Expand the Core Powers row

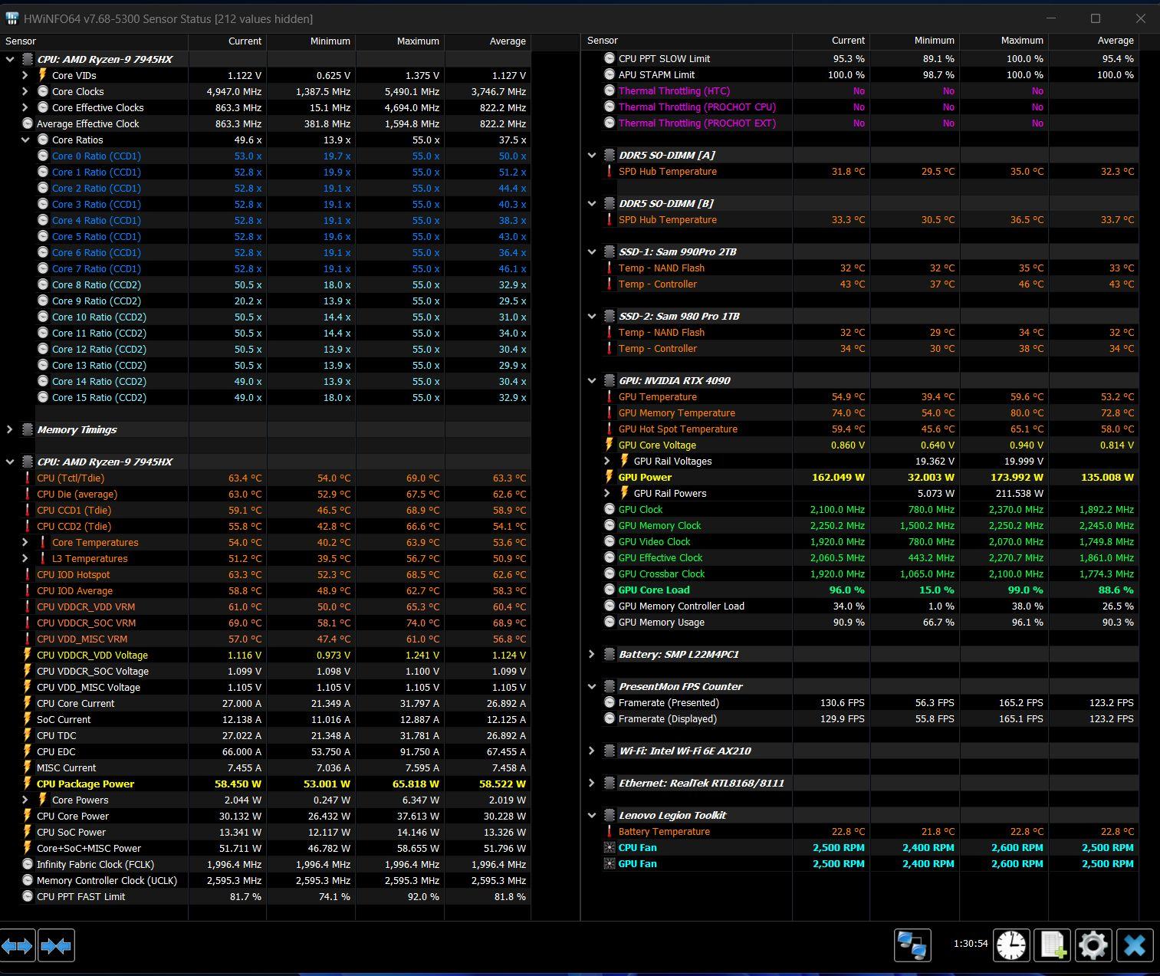point(25,800)
